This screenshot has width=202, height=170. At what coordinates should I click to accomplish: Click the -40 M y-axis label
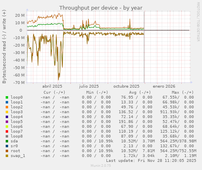click(x=19, y=60)
